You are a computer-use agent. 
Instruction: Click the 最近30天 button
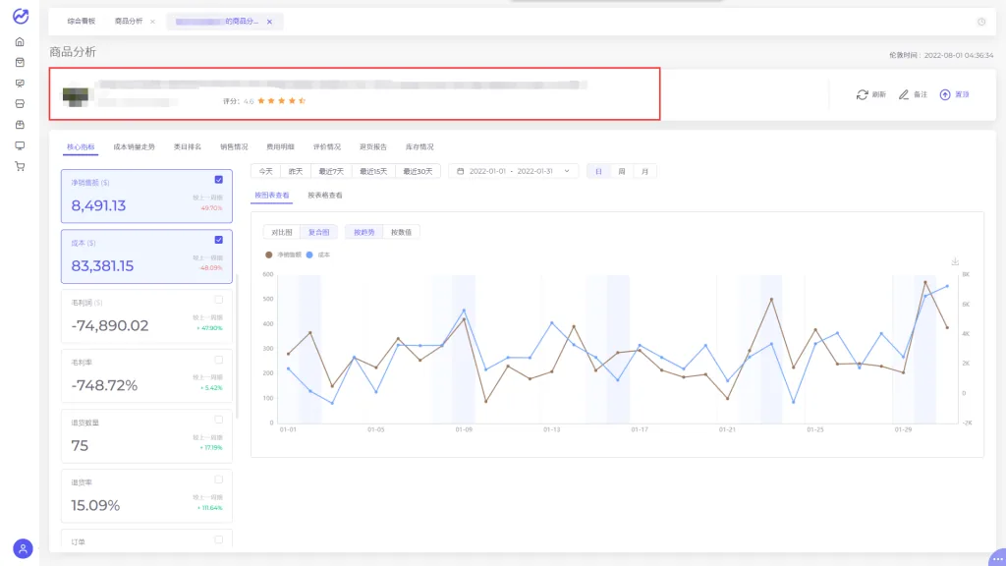418,171
